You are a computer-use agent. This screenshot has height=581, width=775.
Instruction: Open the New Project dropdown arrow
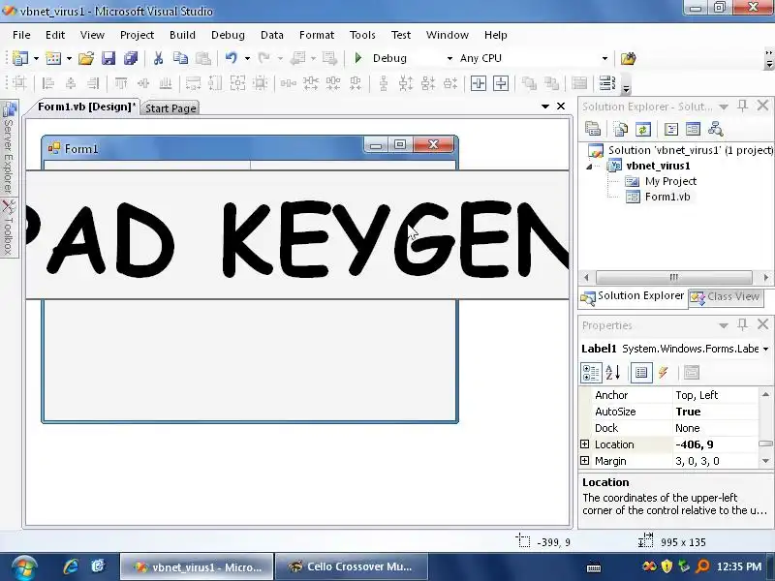point(36,58)
